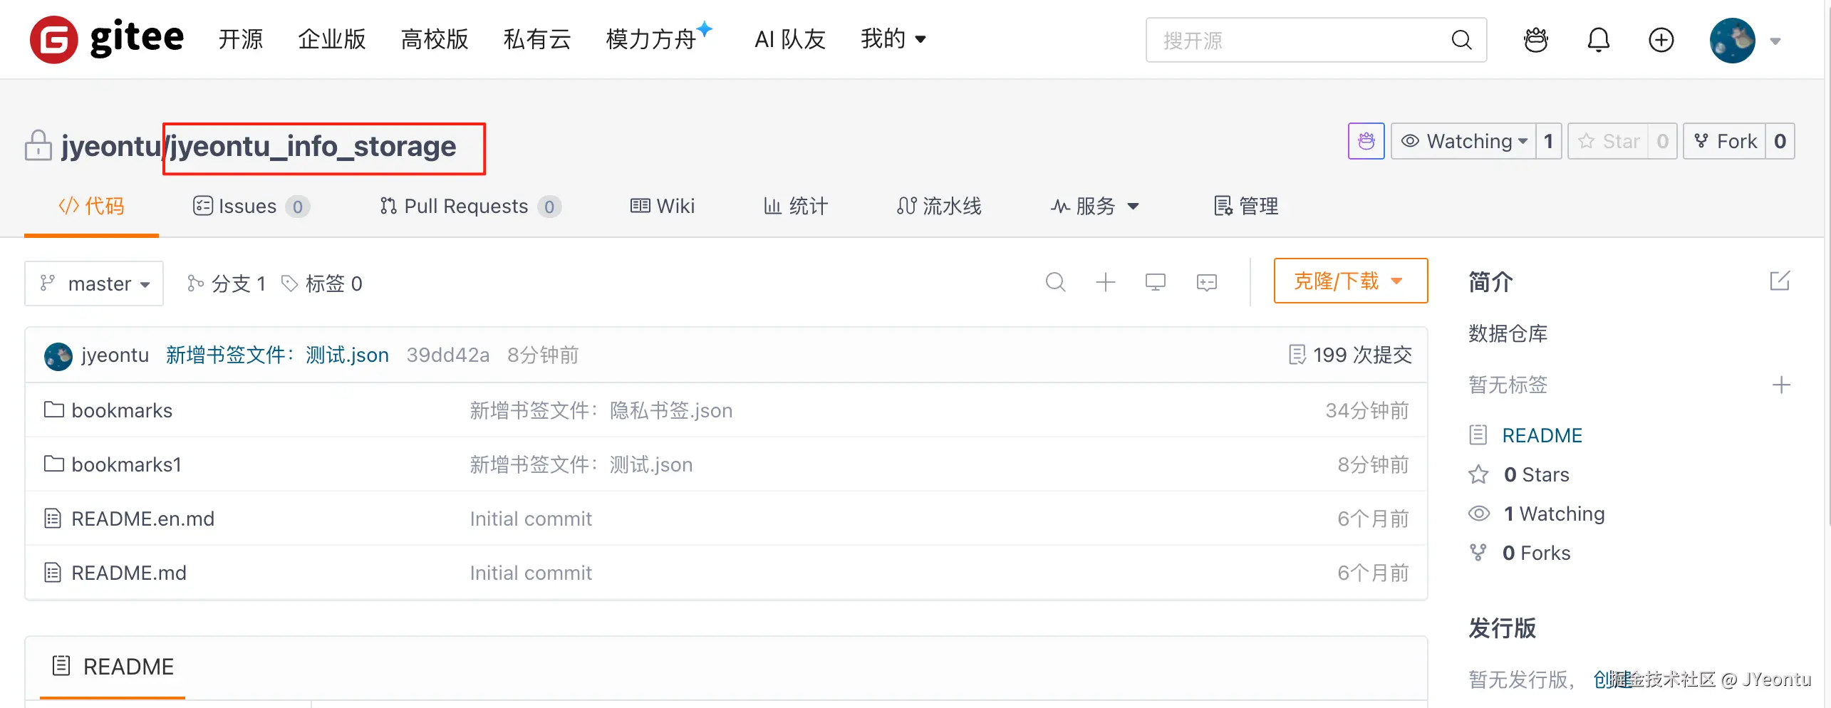View branches via 分支 1
This screenshot has height=708, width=1831.
226,283
